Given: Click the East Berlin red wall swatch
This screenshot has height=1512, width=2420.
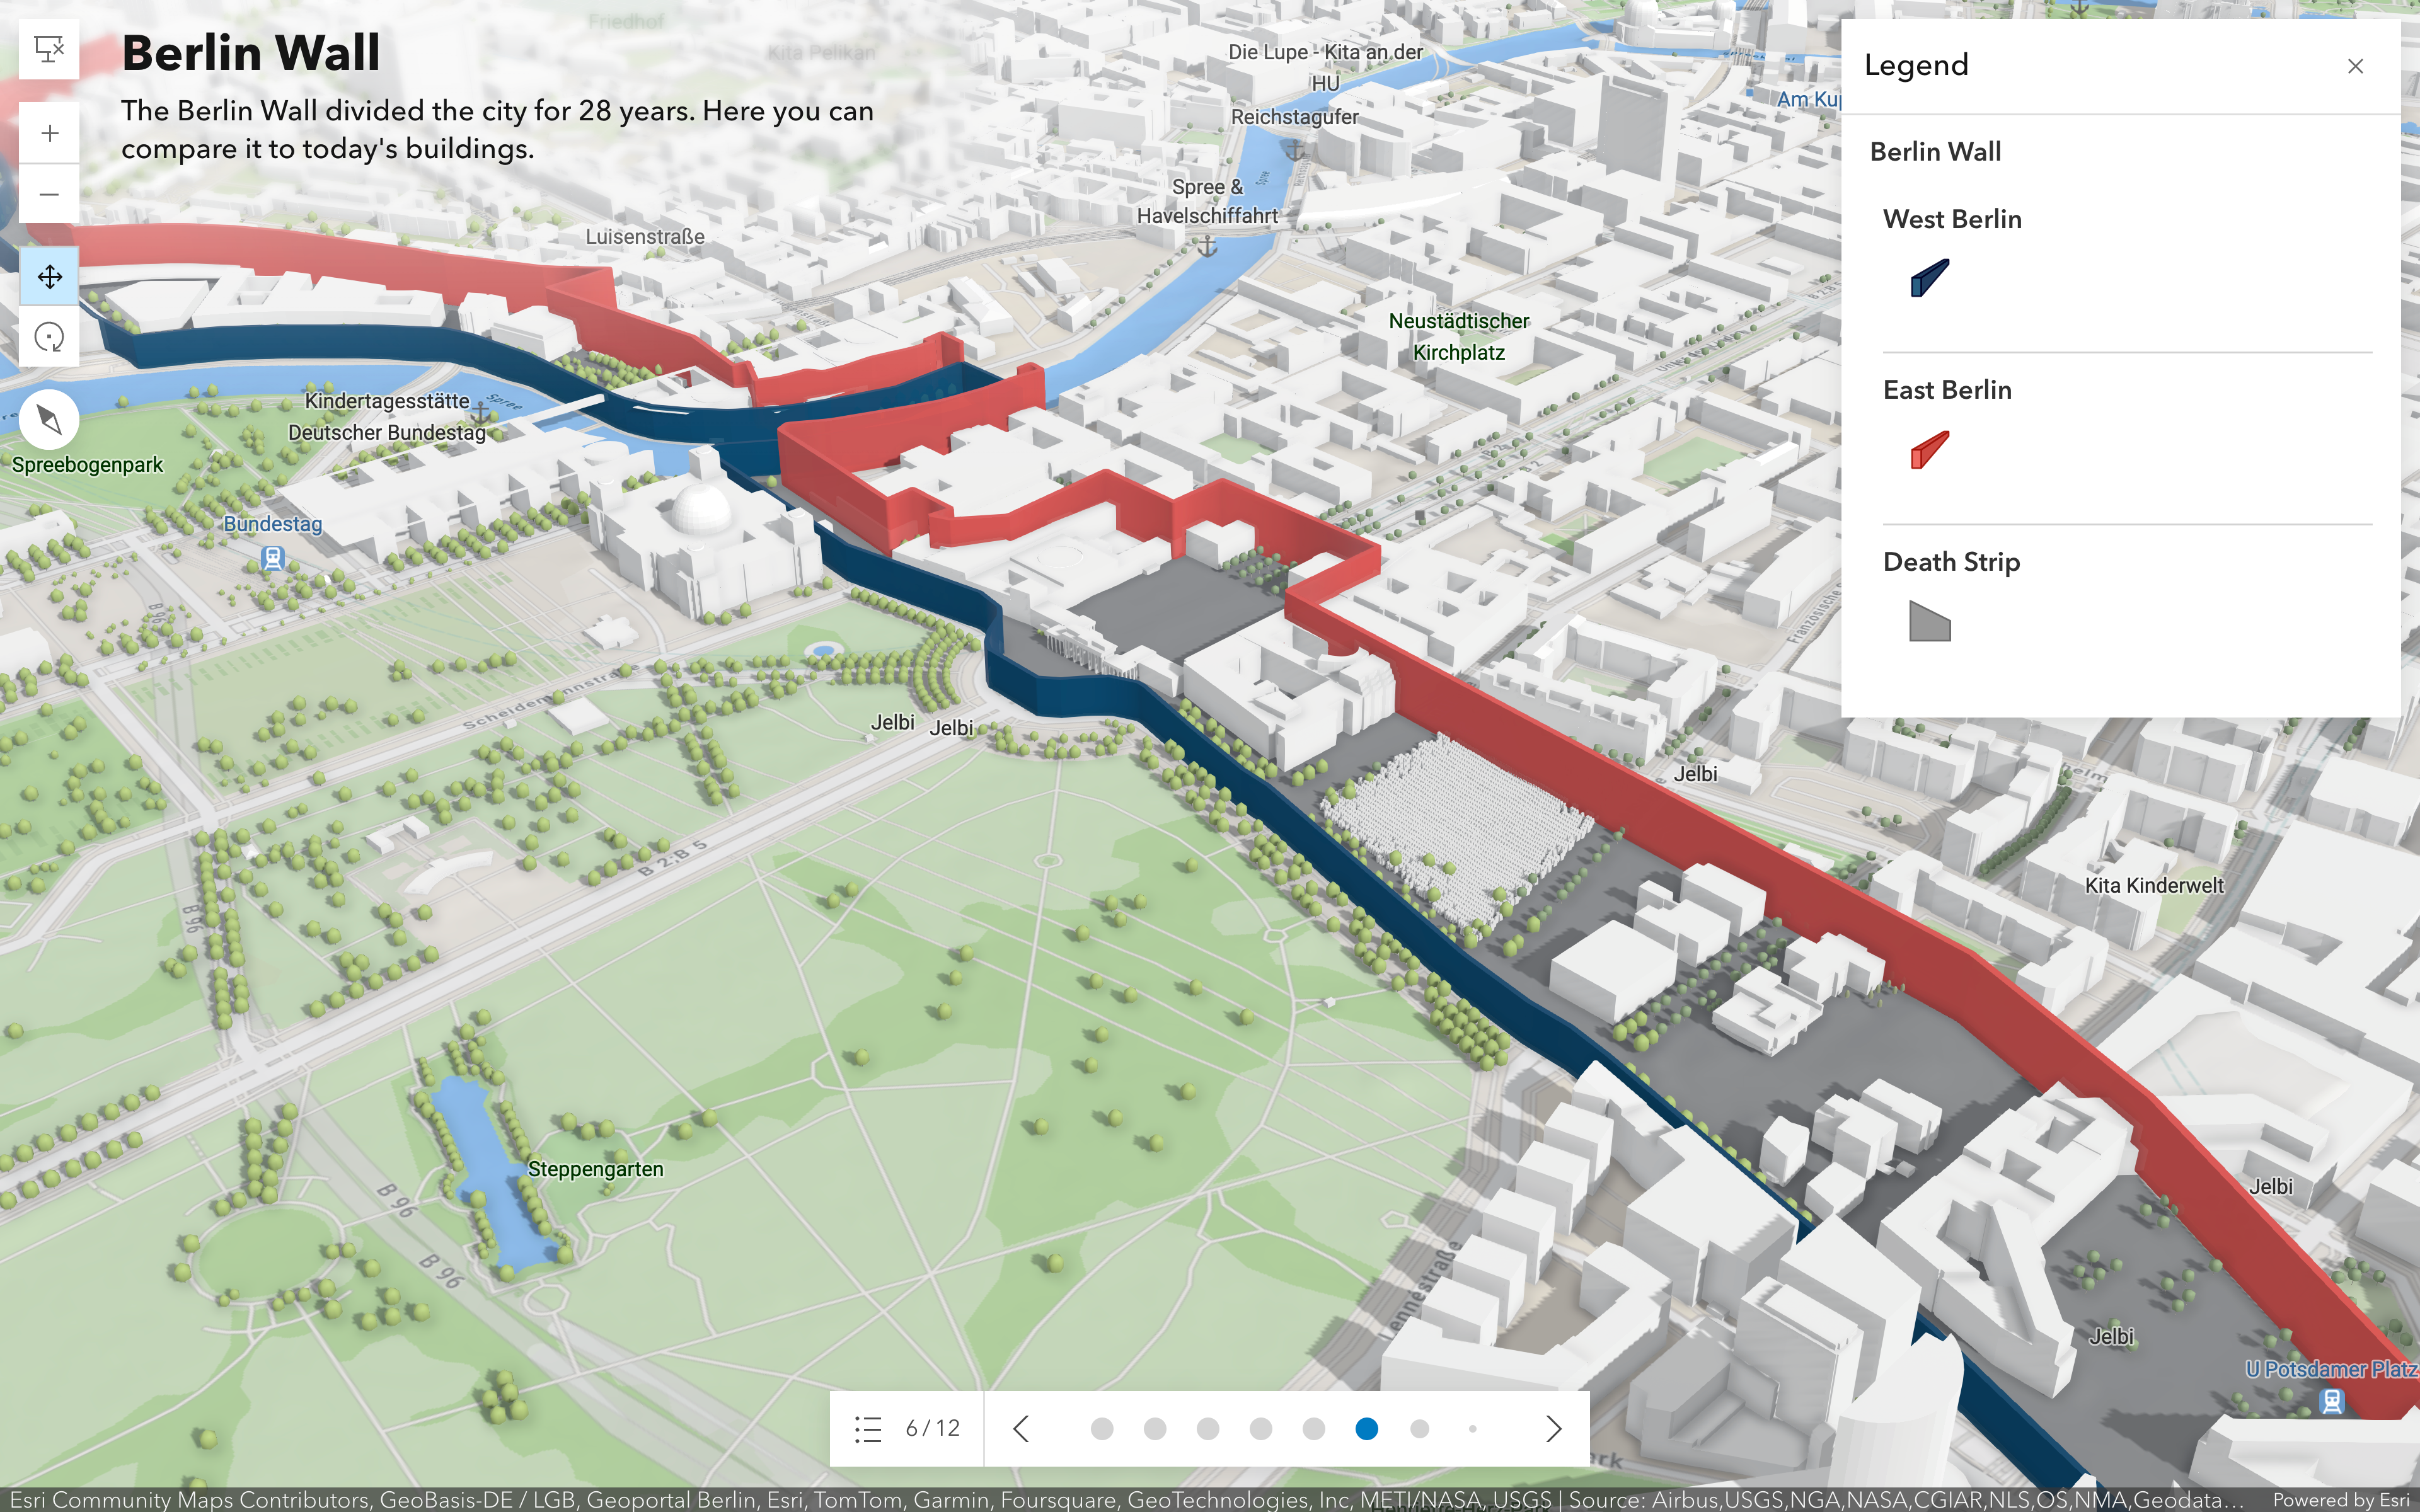Looking at the screenshot, I should coord(1929,450).
